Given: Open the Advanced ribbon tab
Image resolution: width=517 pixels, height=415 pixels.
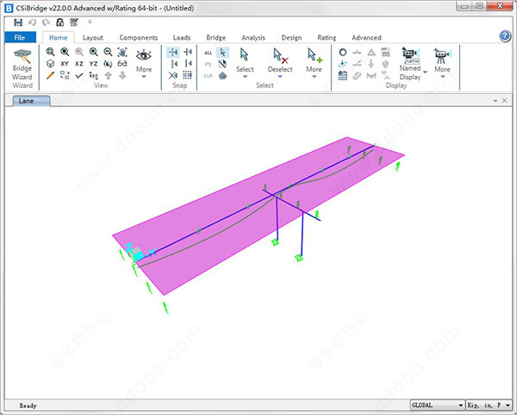Looking at the screenshot, I should [366, 38].
